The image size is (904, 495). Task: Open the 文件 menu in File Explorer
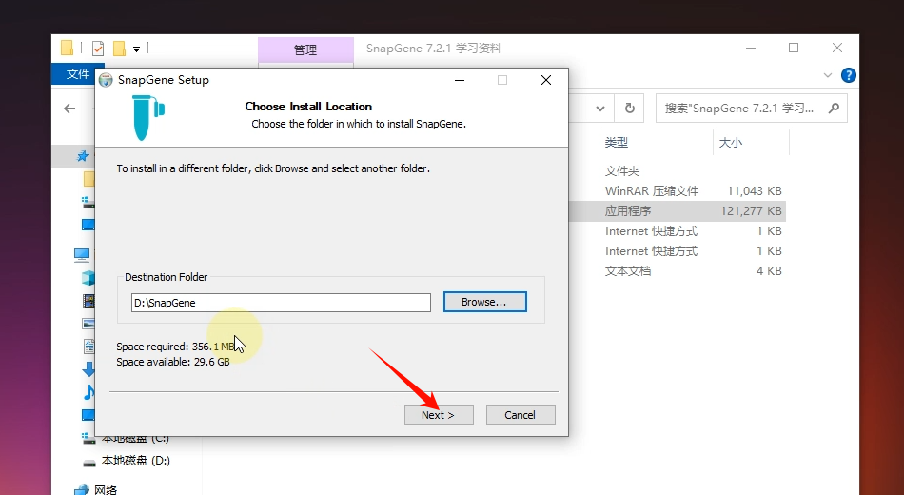point(78,74)
